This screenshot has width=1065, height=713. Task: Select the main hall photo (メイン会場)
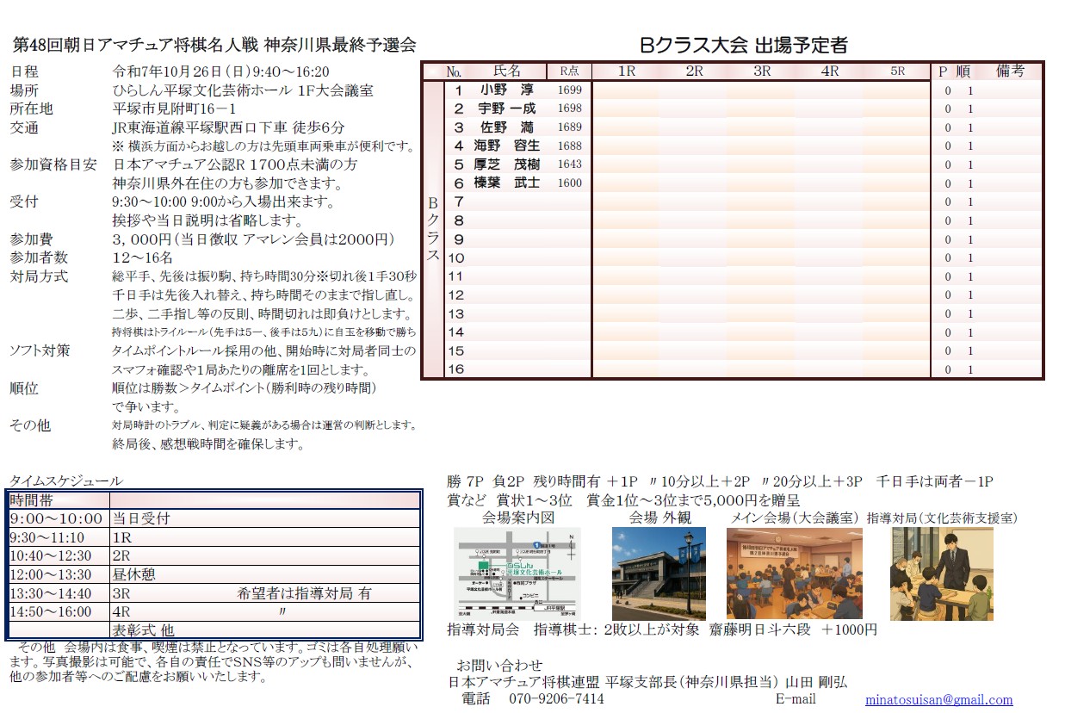coord(794,573)
